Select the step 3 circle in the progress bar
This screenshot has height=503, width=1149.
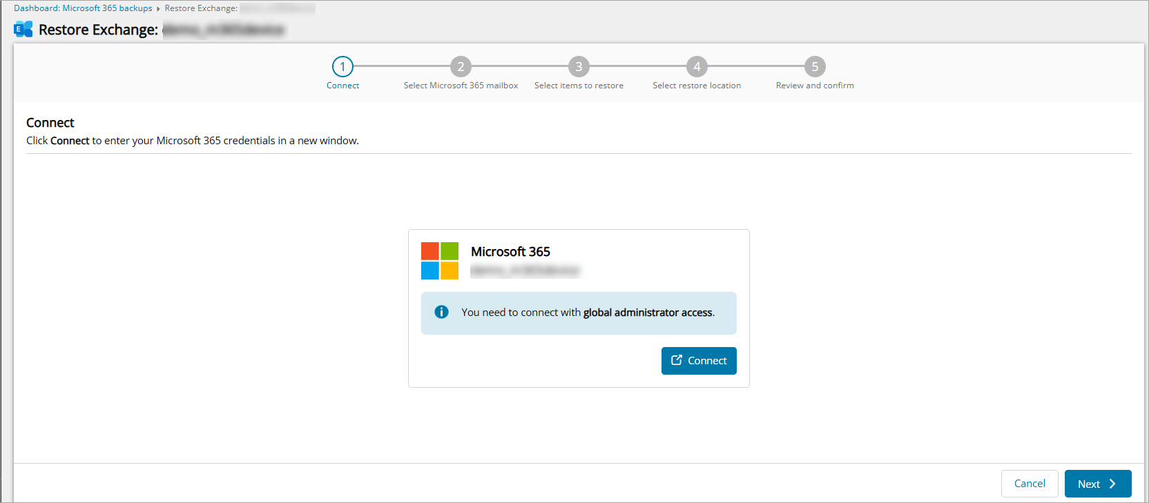click(579, 67)
